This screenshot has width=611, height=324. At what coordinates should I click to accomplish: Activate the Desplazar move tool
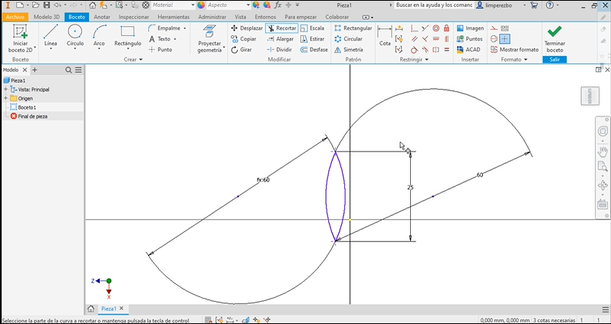tap(247, 28)
